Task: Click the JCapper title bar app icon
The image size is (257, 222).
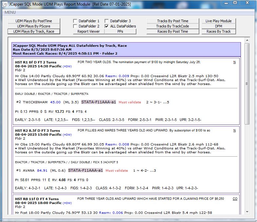Action: pos(5,4)
